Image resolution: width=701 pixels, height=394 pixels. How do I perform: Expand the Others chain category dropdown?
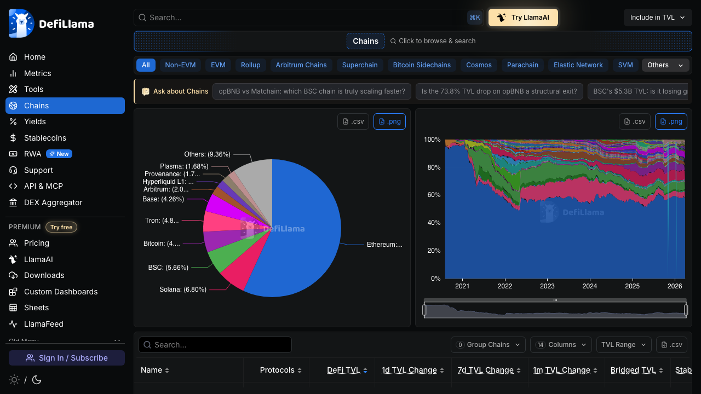(665, 65)
